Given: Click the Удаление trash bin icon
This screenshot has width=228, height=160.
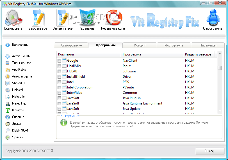Looking at the screenshot, I should [x=87, y=17].
